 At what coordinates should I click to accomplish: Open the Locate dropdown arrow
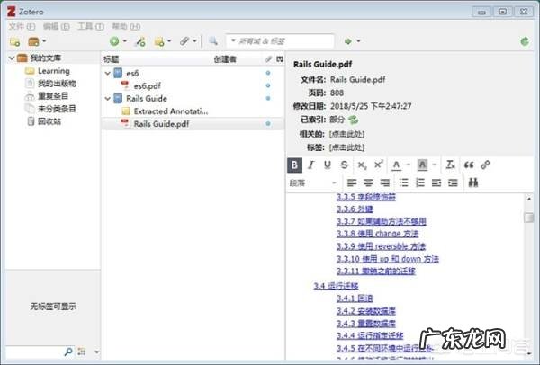click(x=358, y=41)
